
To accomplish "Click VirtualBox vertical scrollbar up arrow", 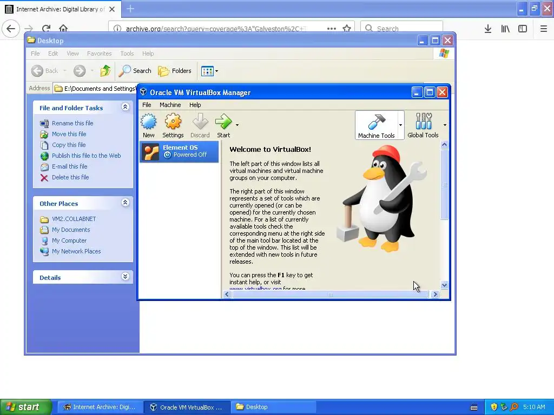I will coord(445,144).
